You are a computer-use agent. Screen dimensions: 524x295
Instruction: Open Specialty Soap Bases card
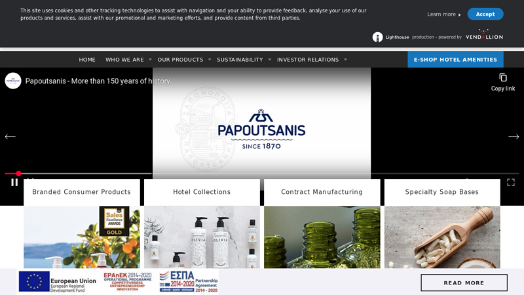point(441,192)
